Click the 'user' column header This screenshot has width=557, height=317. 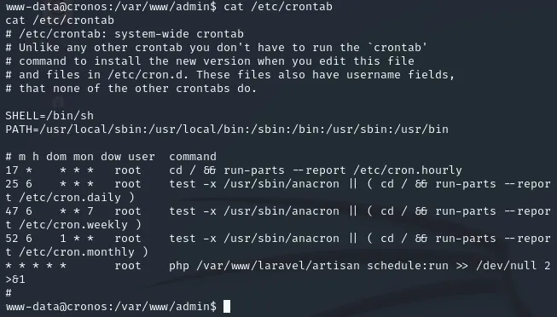[142, 157]
